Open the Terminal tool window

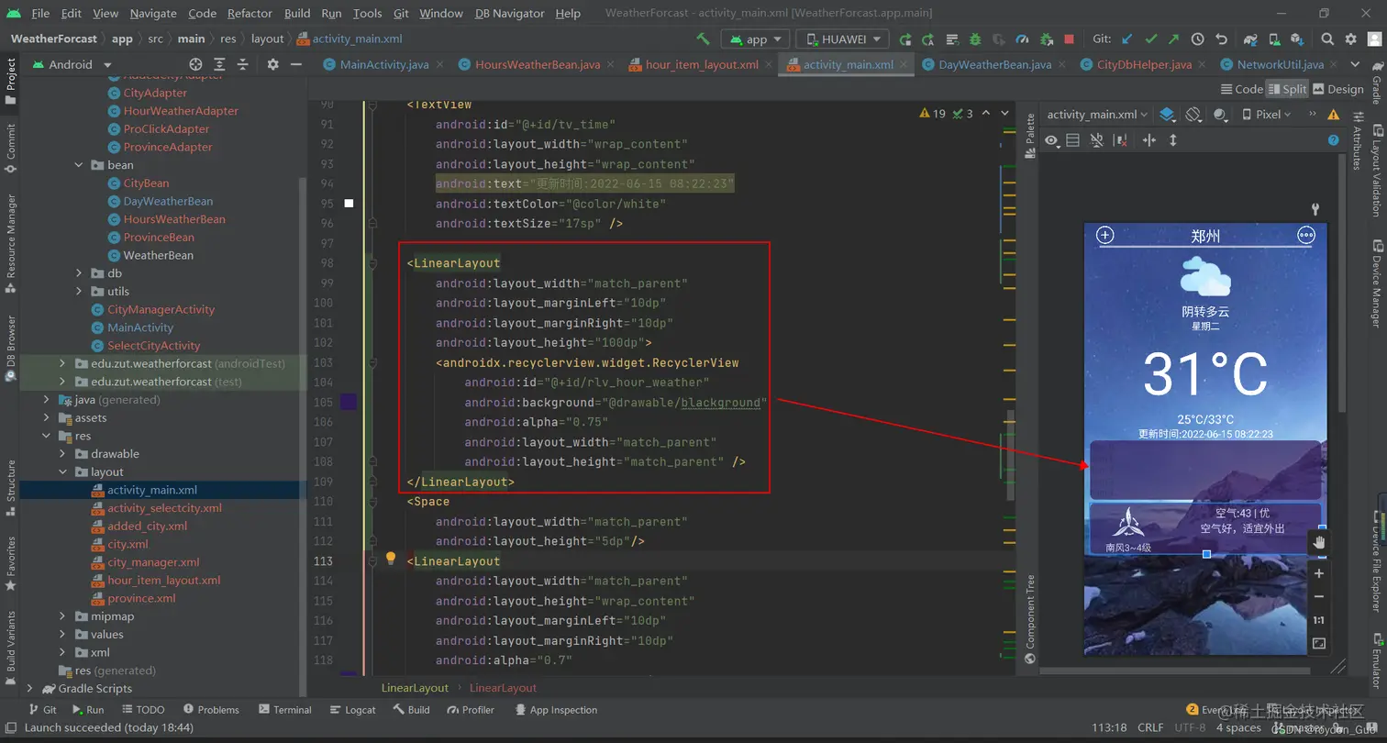[284, 710]
